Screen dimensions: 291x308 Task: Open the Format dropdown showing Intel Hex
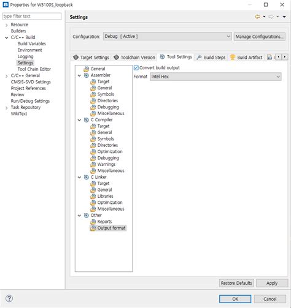(215, 77)
